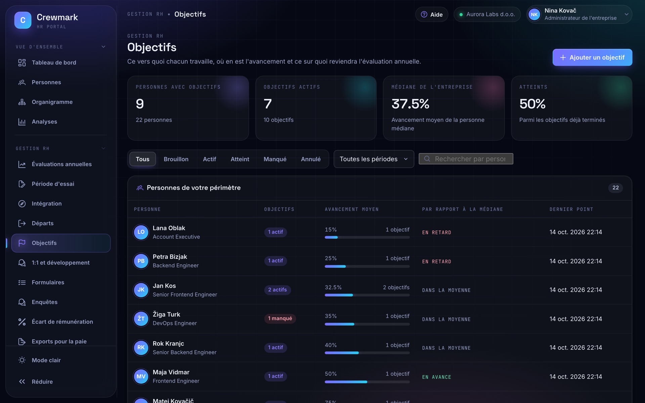Switch to the Brouillon filter tab
This screenshot has height=403, width=645.
point(176,159)
